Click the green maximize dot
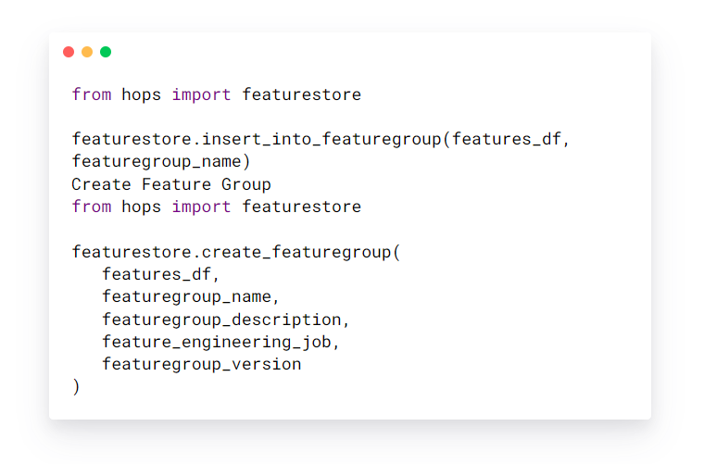The height and width of the screenshot is (464, 704). 106,52
